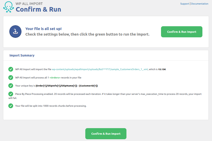Image resolution: width=212 pixels, height=141 pixels.
Task: Click the '1000 records chunks' sentence
Action: pos(51,106)
